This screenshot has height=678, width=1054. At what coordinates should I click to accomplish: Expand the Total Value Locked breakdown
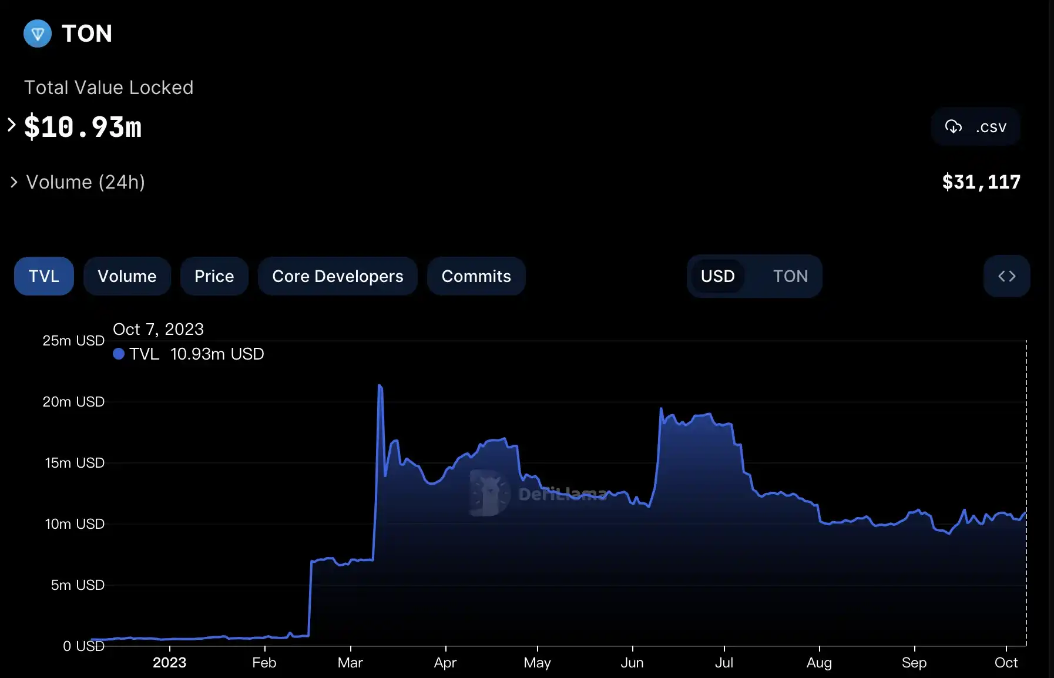pos(11,125)
